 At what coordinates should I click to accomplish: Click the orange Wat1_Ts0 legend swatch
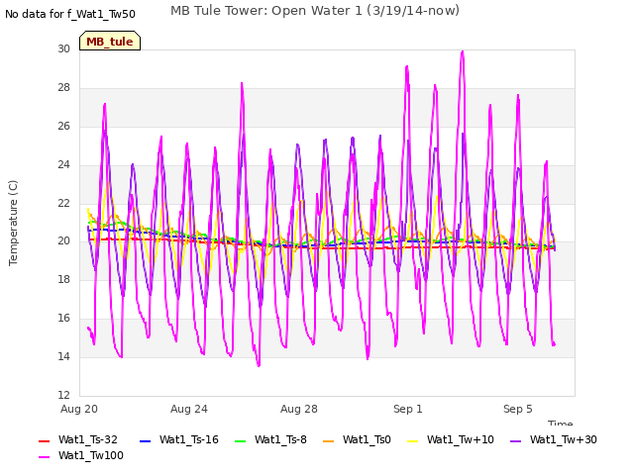tap(328, 441)
